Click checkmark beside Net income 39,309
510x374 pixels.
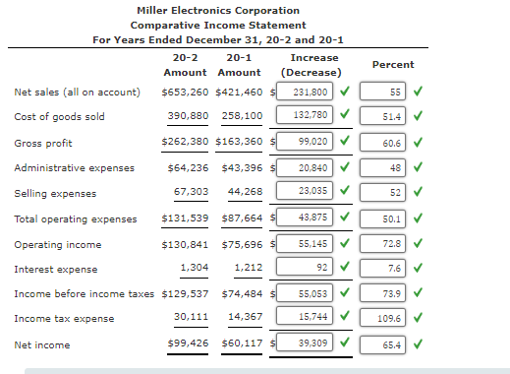tap(345, 342)
